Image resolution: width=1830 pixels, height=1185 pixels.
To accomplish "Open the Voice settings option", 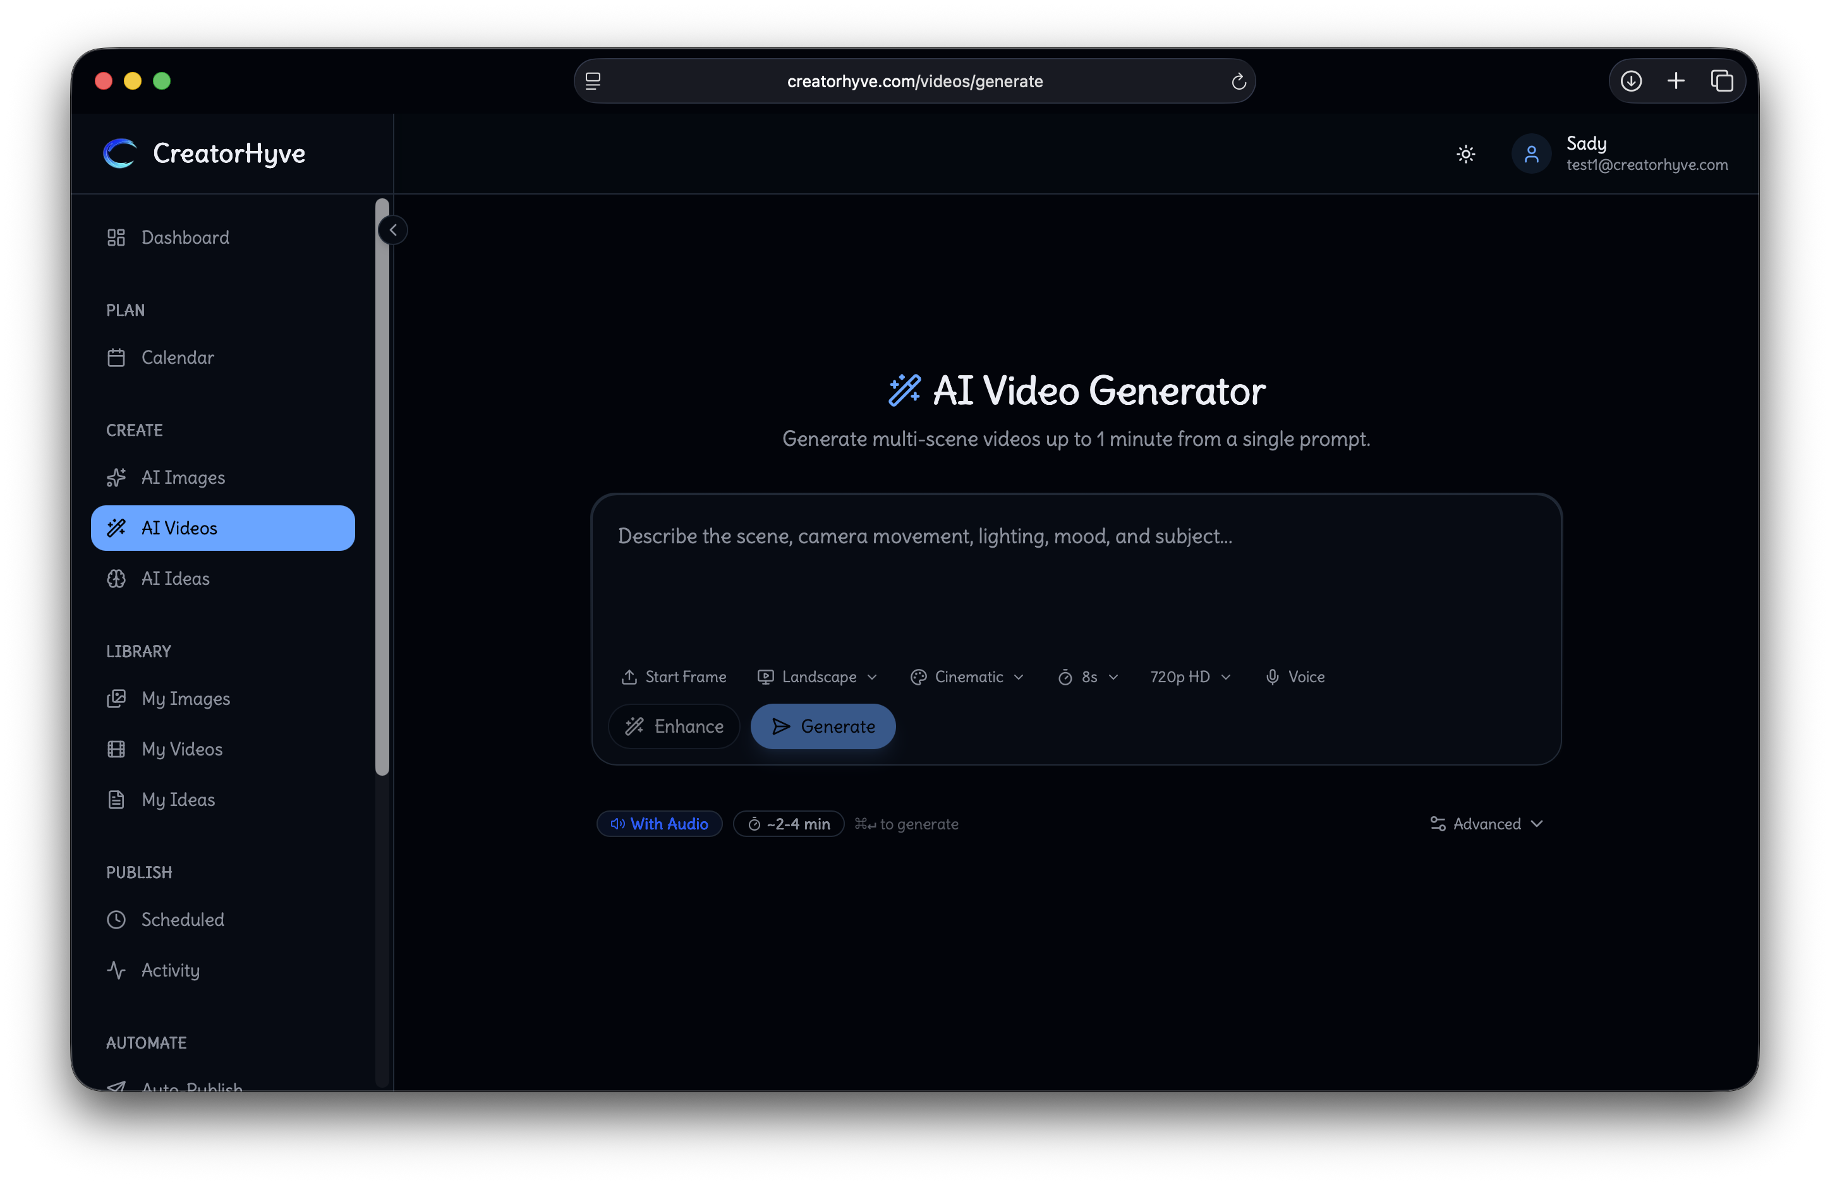I will (x=1294, y=677).
